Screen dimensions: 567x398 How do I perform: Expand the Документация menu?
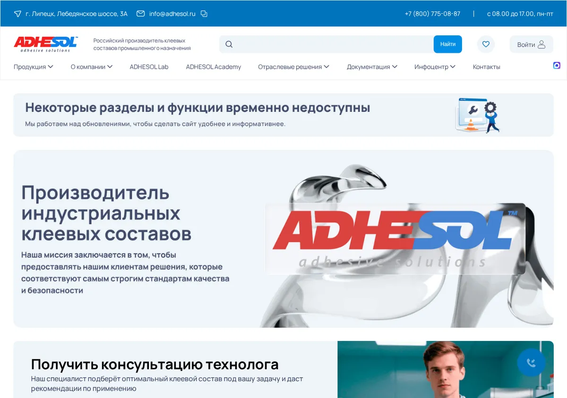point(372,67)
